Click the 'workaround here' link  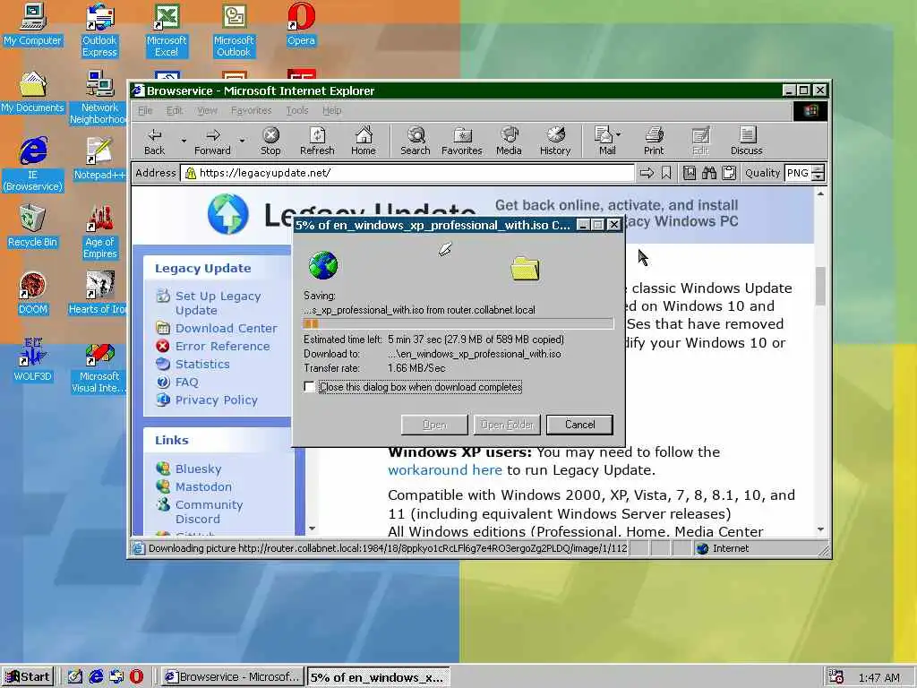(444, 469)
